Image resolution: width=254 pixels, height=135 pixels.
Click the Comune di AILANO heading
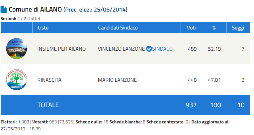pos(36,10)
